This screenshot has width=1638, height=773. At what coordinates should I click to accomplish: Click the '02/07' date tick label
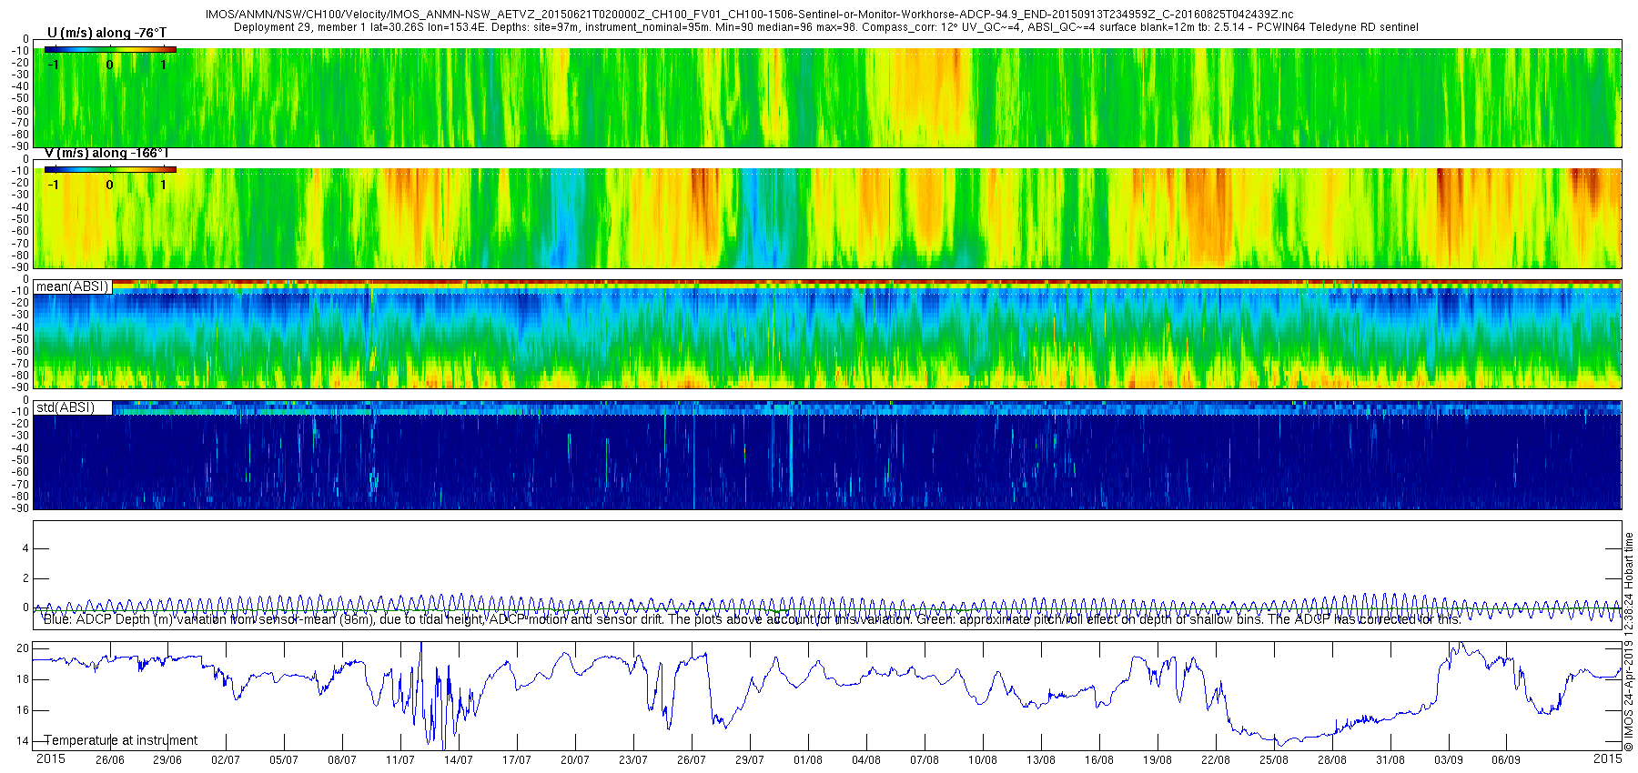[x=226, y=760]
